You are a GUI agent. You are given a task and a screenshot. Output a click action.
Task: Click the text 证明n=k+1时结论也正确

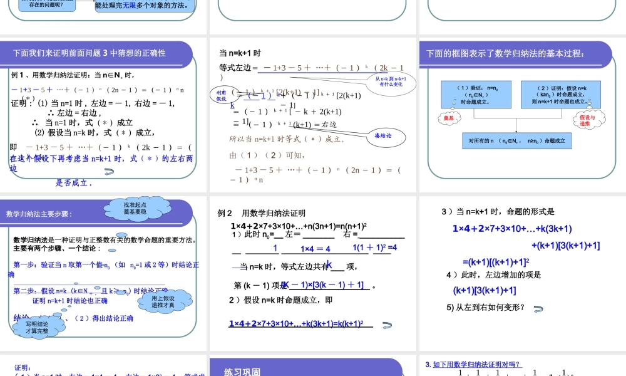[x=70, y=300]
